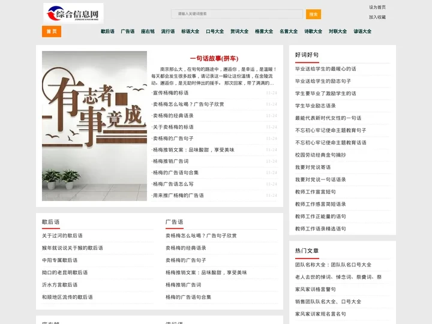Open the 对联大全 navigation menu item
The image size is (432, 324).
pos(338,31)
